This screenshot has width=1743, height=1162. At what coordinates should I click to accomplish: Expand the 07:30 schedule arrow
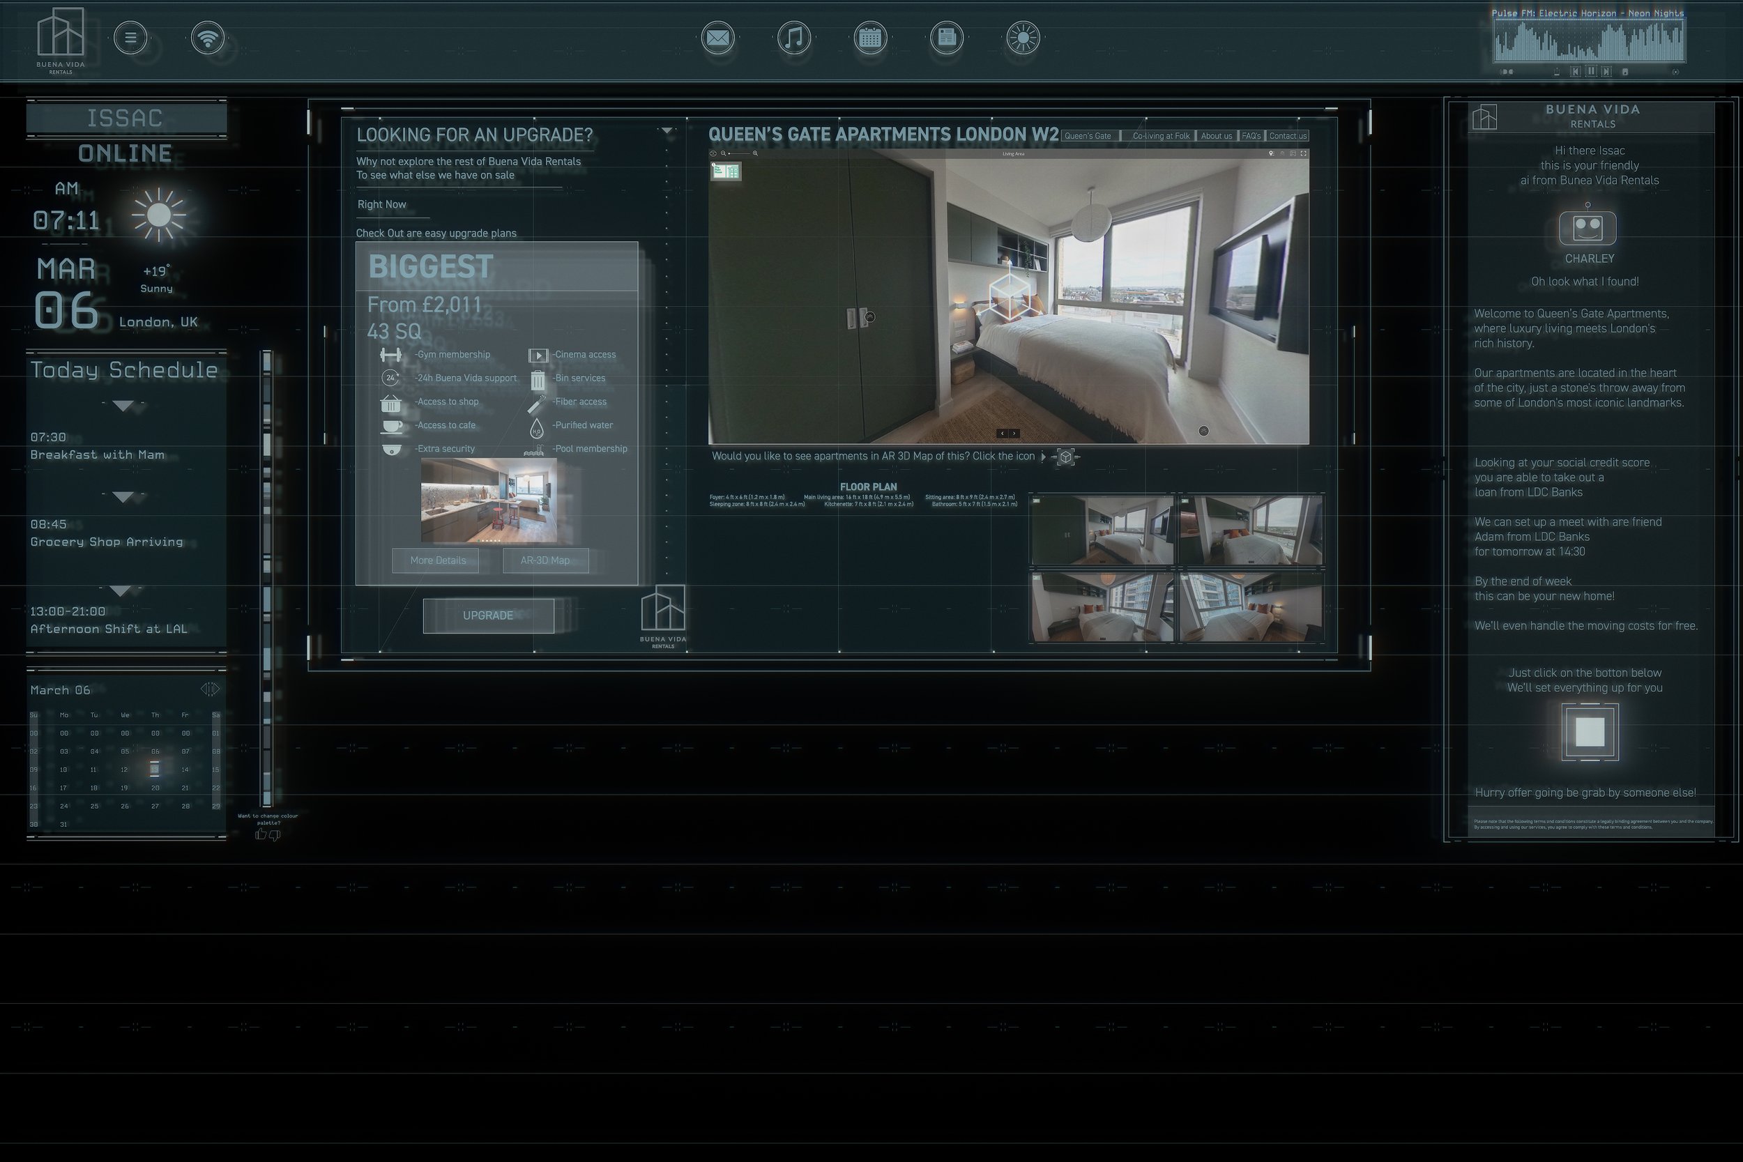tap(123, 406)
